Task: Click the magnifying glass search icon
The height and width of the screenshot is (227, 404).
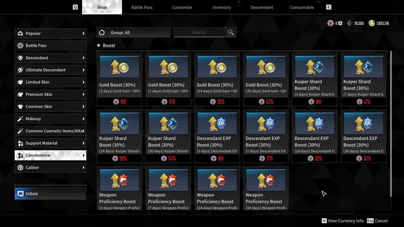Action: coord(231,32)
